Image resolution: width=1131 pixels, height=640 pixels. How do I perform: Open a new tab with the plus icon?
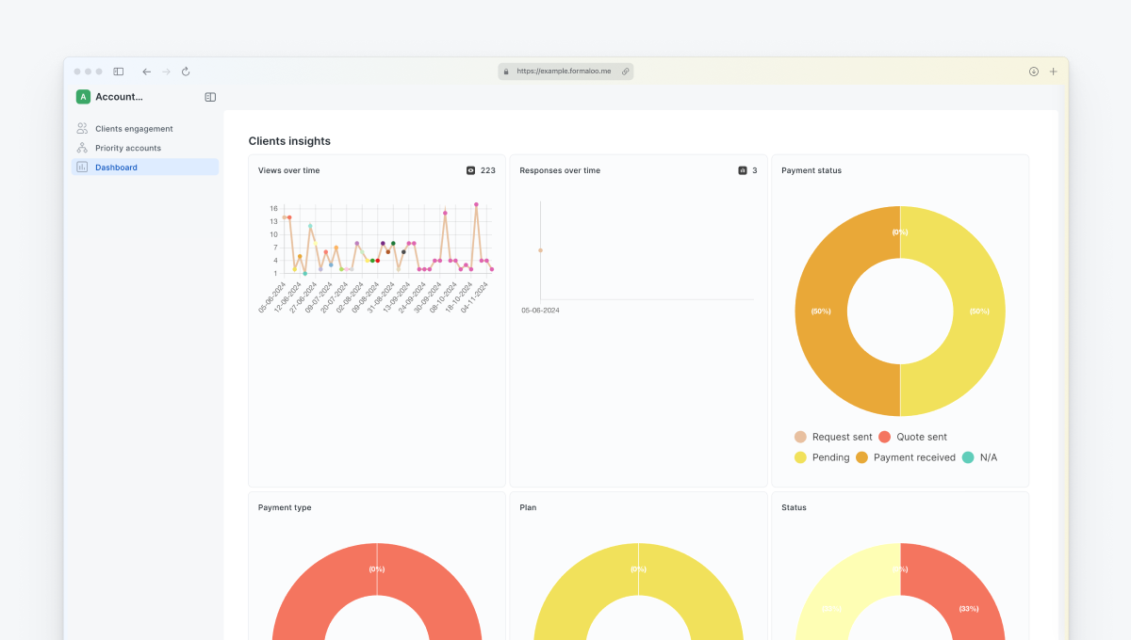(1054, 72)
